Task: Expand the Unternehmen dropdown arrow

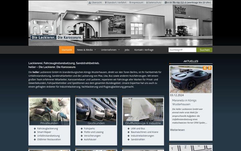Action: point(119,50)
